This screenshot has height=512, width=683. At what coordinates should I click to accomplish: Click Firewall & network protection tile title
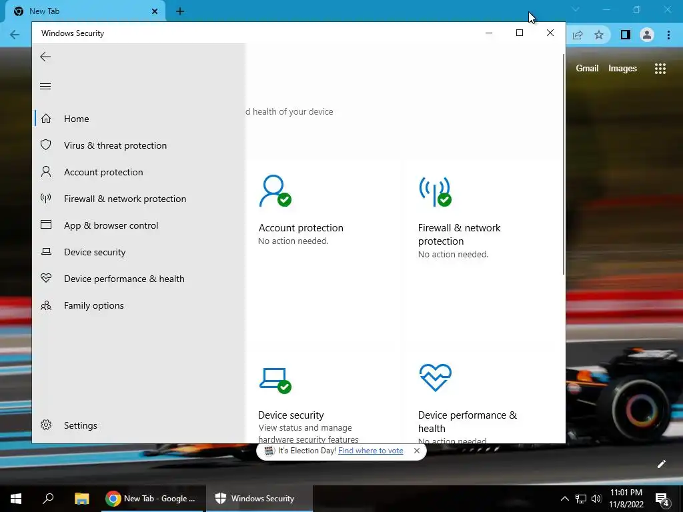[459, 234]
